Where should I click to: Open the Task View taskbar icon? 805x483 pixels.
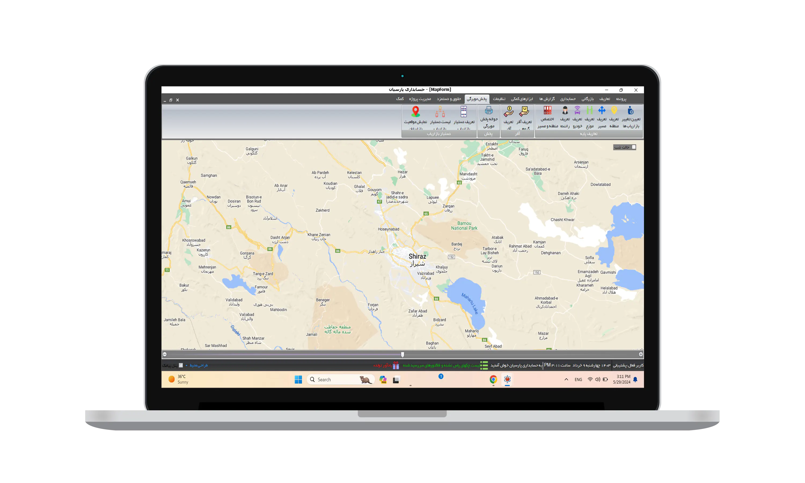396,380
